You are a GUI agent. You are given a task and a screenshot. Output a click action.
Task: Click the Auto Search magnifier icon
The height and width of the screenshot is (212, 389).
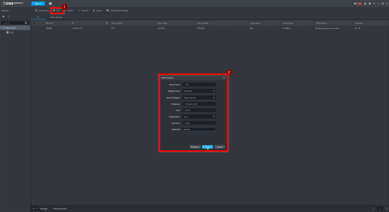click(x=36, y=10)
